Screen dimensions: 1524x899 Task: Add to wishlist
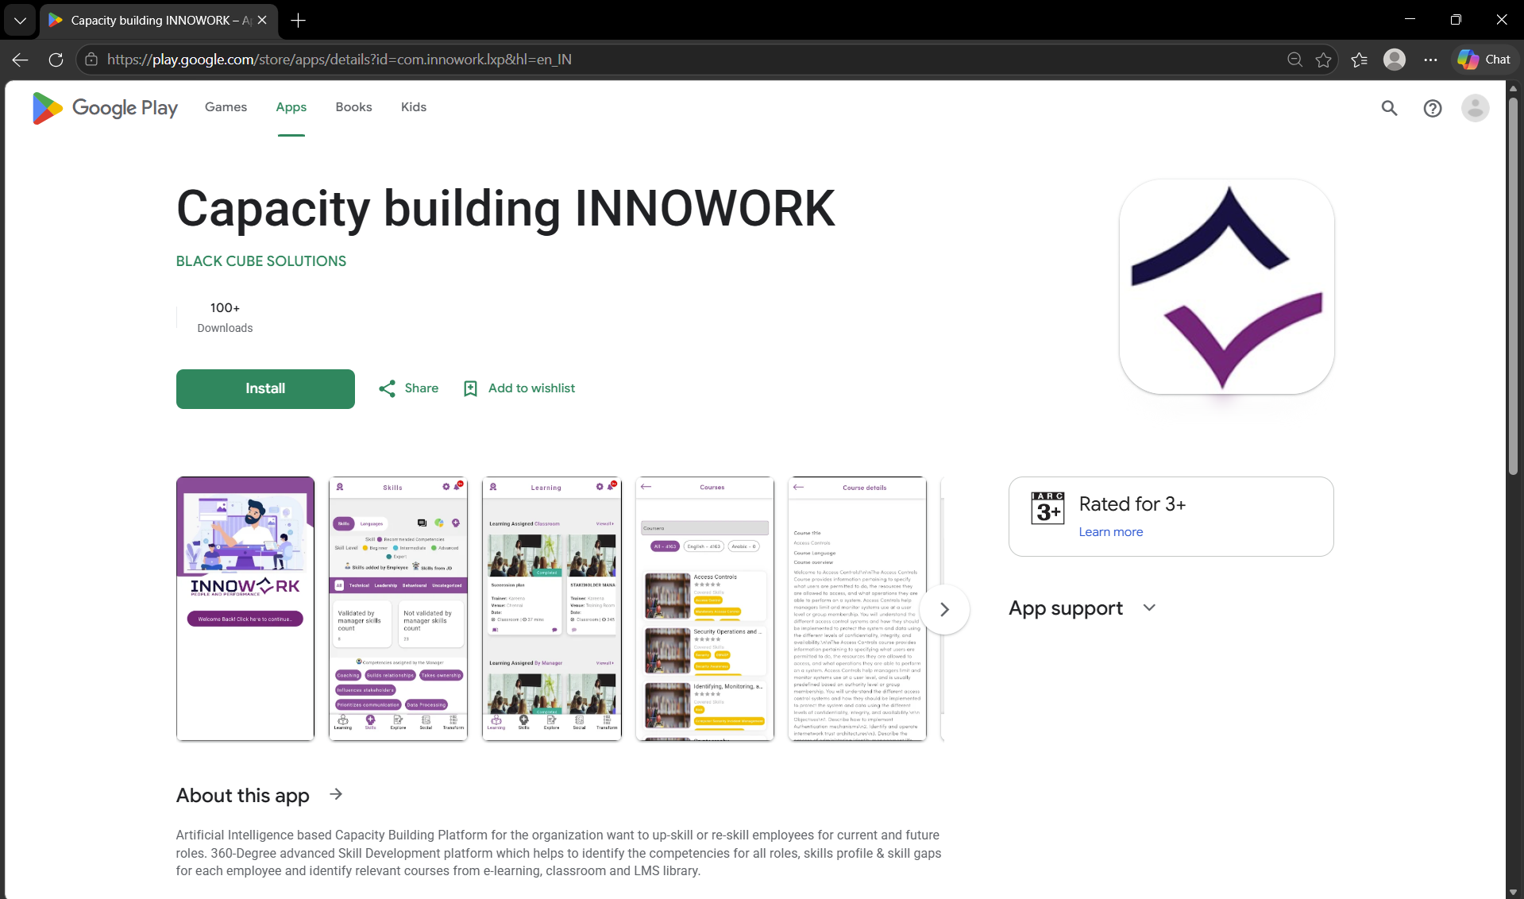[x=519, y=388]
